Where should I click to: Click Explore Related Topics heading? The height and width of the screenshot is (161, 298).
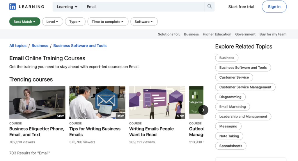click(x=244, y=46)
